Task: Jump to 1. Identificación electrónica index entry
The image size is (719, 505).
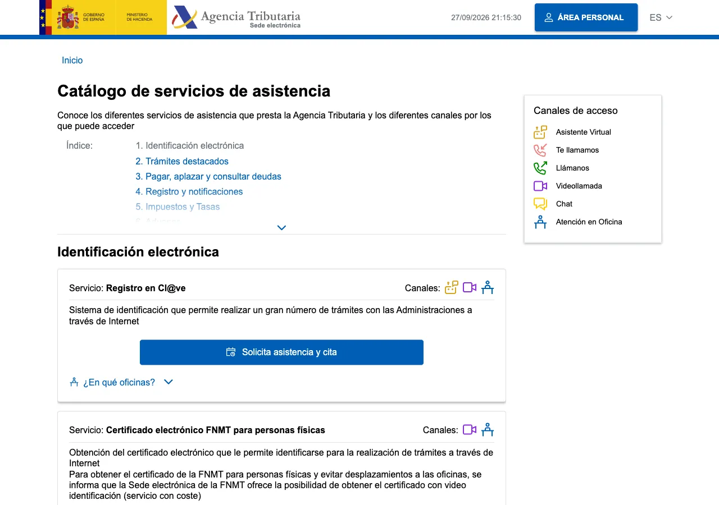Action: point(190,146)
